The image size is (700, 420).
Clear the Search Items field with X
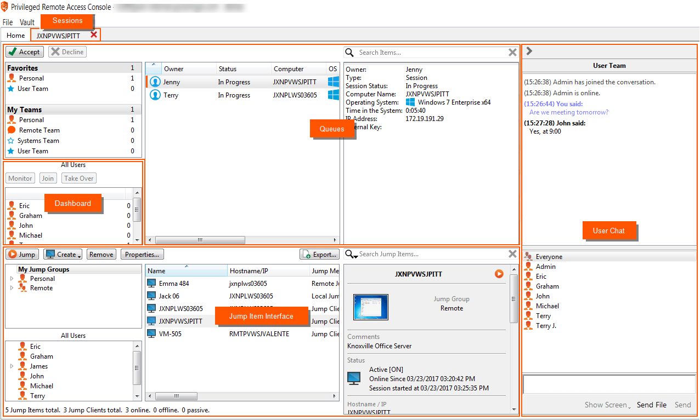point(512,53)
